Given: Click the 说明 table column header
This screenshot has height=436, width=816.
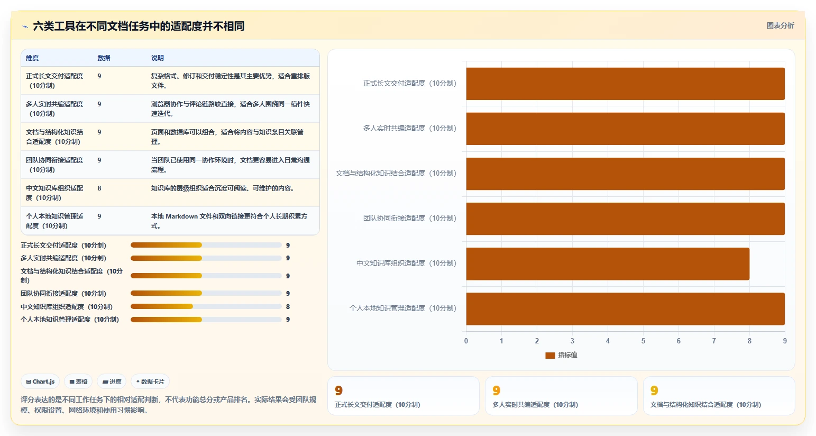Looking at the screenshot, I should tap(157, 58).
